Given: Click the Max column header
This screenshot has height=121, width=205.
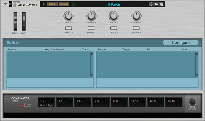Looking at the screenshot, I should coord(185,50).
